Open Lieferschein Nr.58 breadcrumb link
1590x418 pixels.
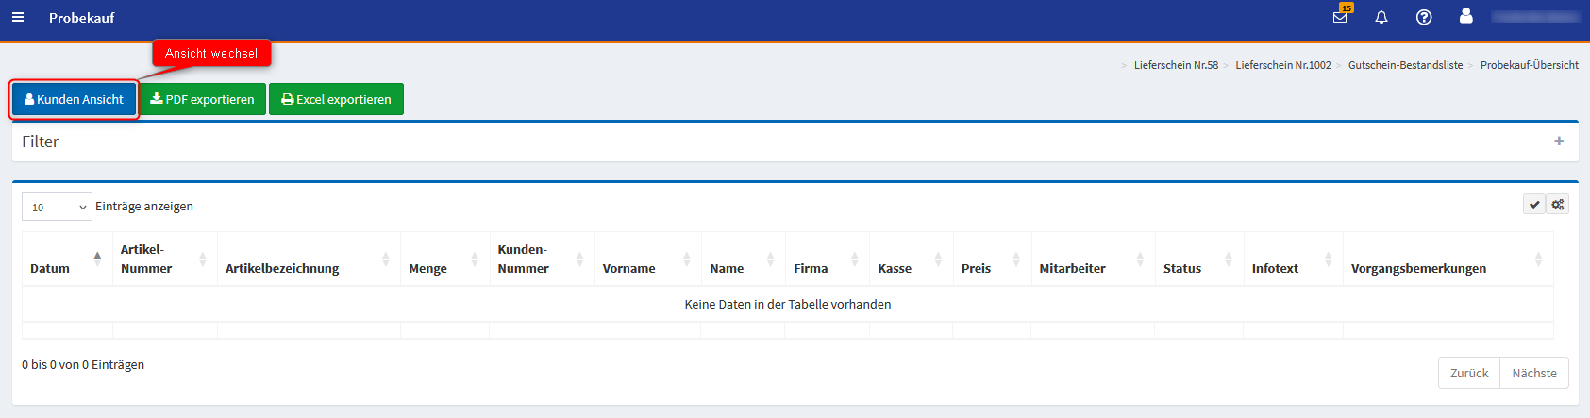point(1176,65)
